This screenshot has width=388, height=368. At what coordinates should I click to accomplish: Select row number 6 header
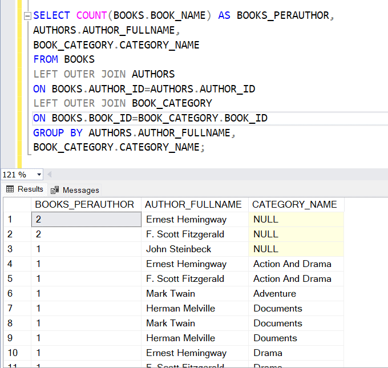tap(17, 293)
